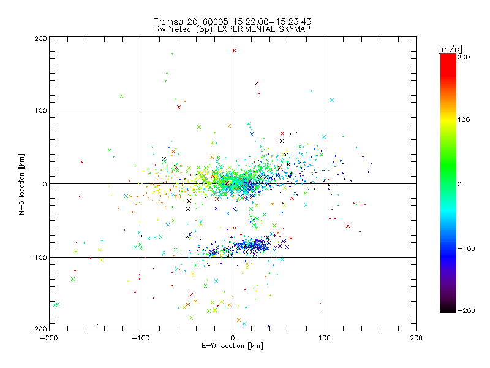Click the colorbar label '200' at top
The width and height of the screenshot is (490, 368).
(x=464, y=57)
